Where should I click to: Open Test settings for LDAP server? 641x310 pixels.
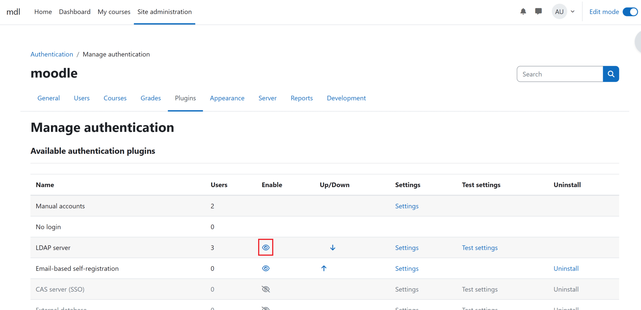tap(479, 248)
